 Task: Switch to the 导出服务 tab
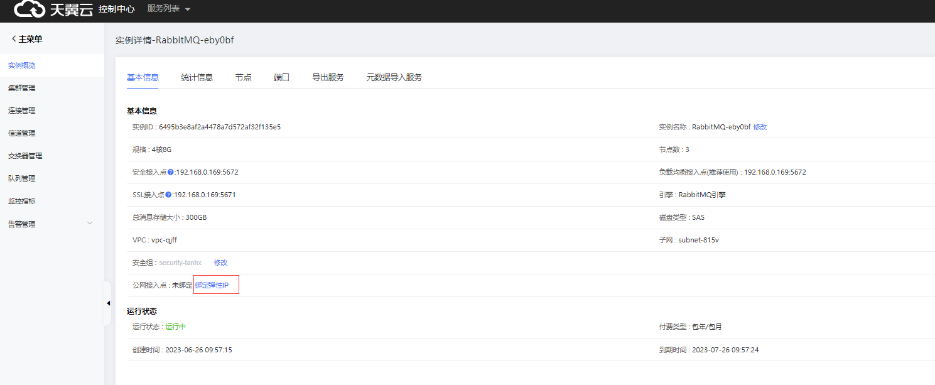coord(328,77)
